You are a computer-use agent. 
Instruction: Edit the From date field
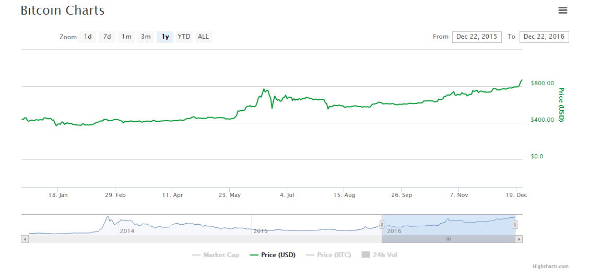(x=477, y=37)
